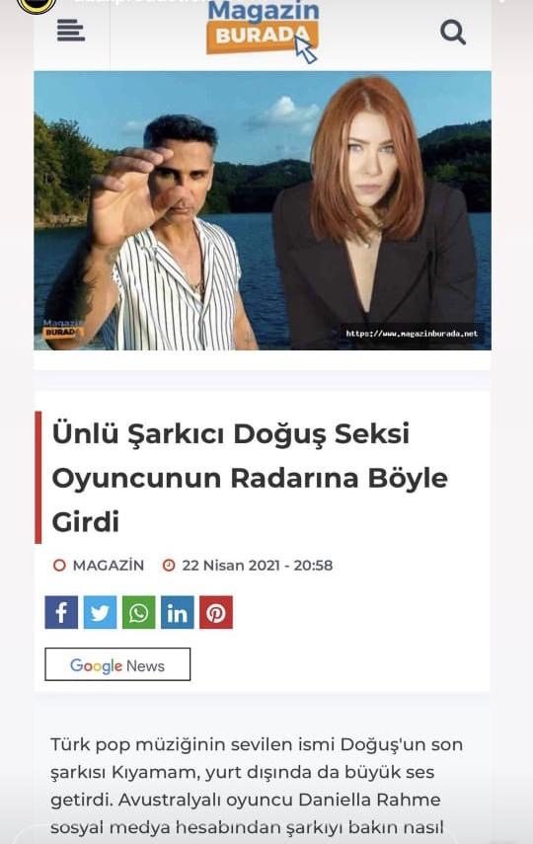Open the MAGAZİN category link

[x=109, y=566]
